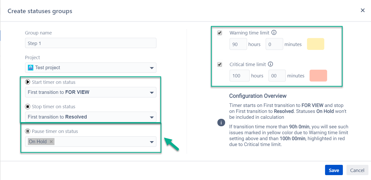
Task: Toggle the Warning time limit checkbox
Action: click(220, 33)
